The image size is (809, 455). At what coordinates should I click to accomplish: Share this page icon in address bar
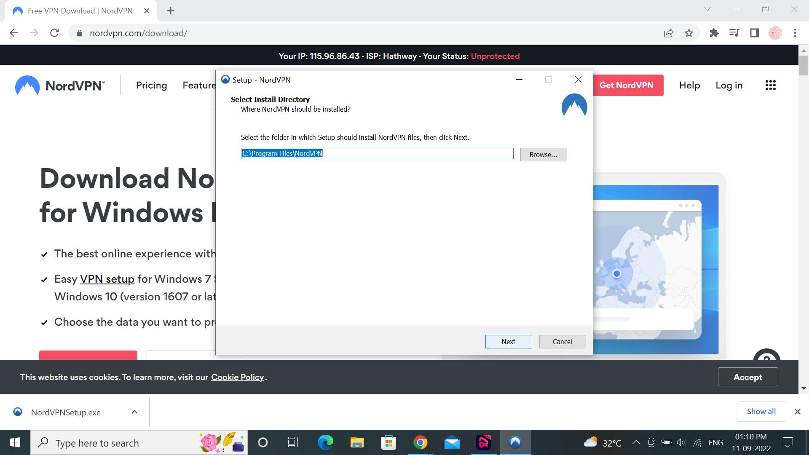pos(669,33)
